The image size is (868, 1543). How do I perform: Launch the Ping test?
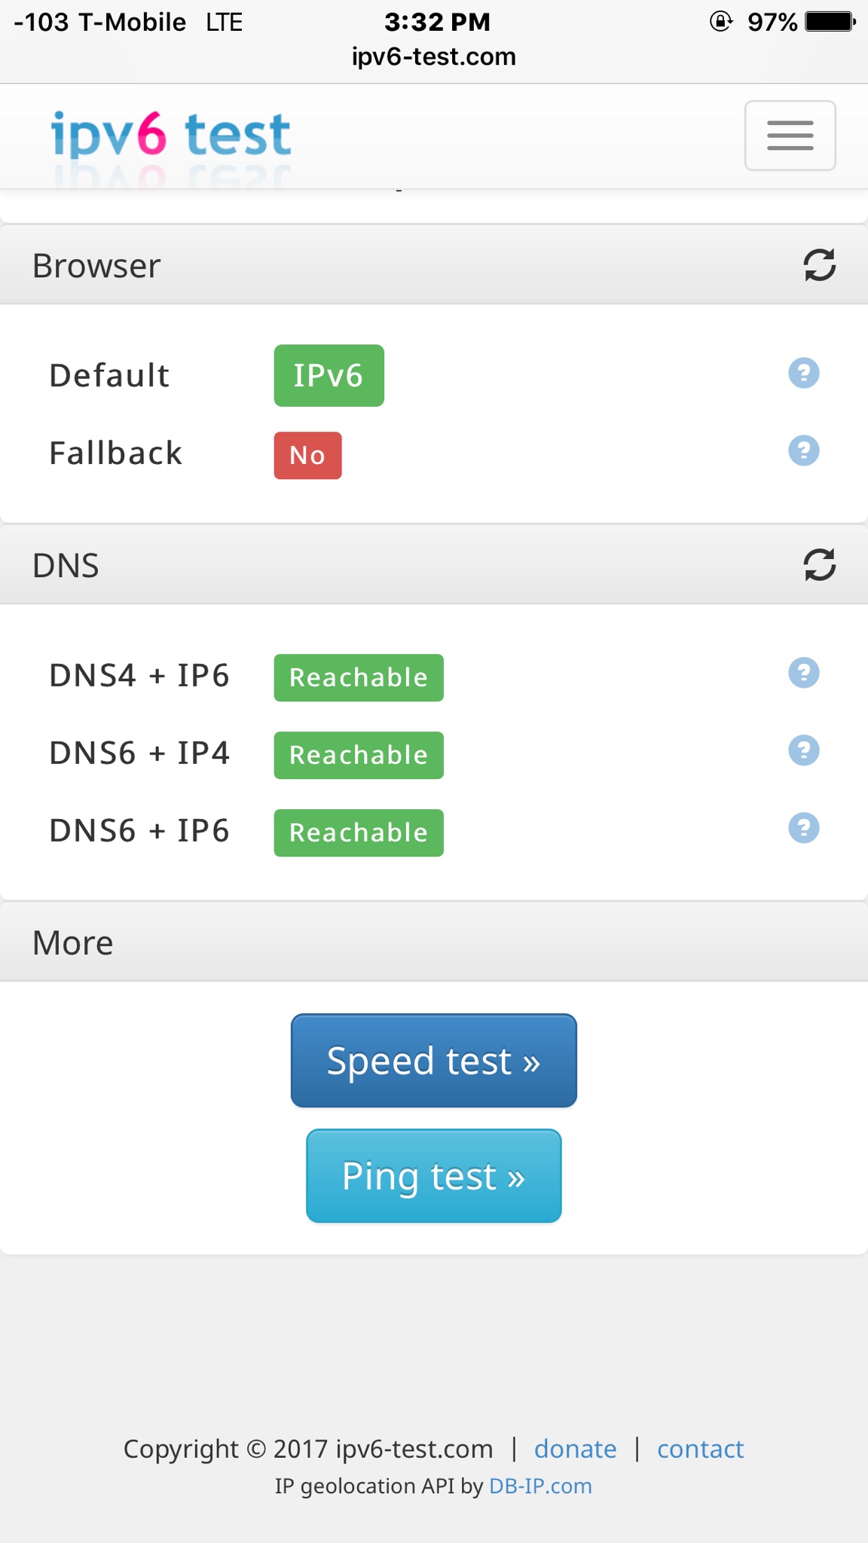433,1175
